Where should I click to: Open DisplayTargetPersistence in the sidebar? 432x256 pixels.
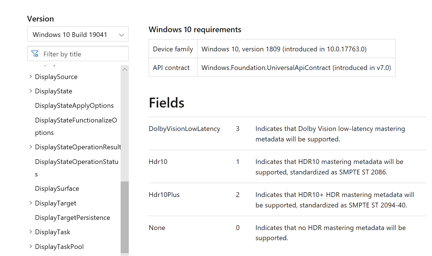point(72,218)
